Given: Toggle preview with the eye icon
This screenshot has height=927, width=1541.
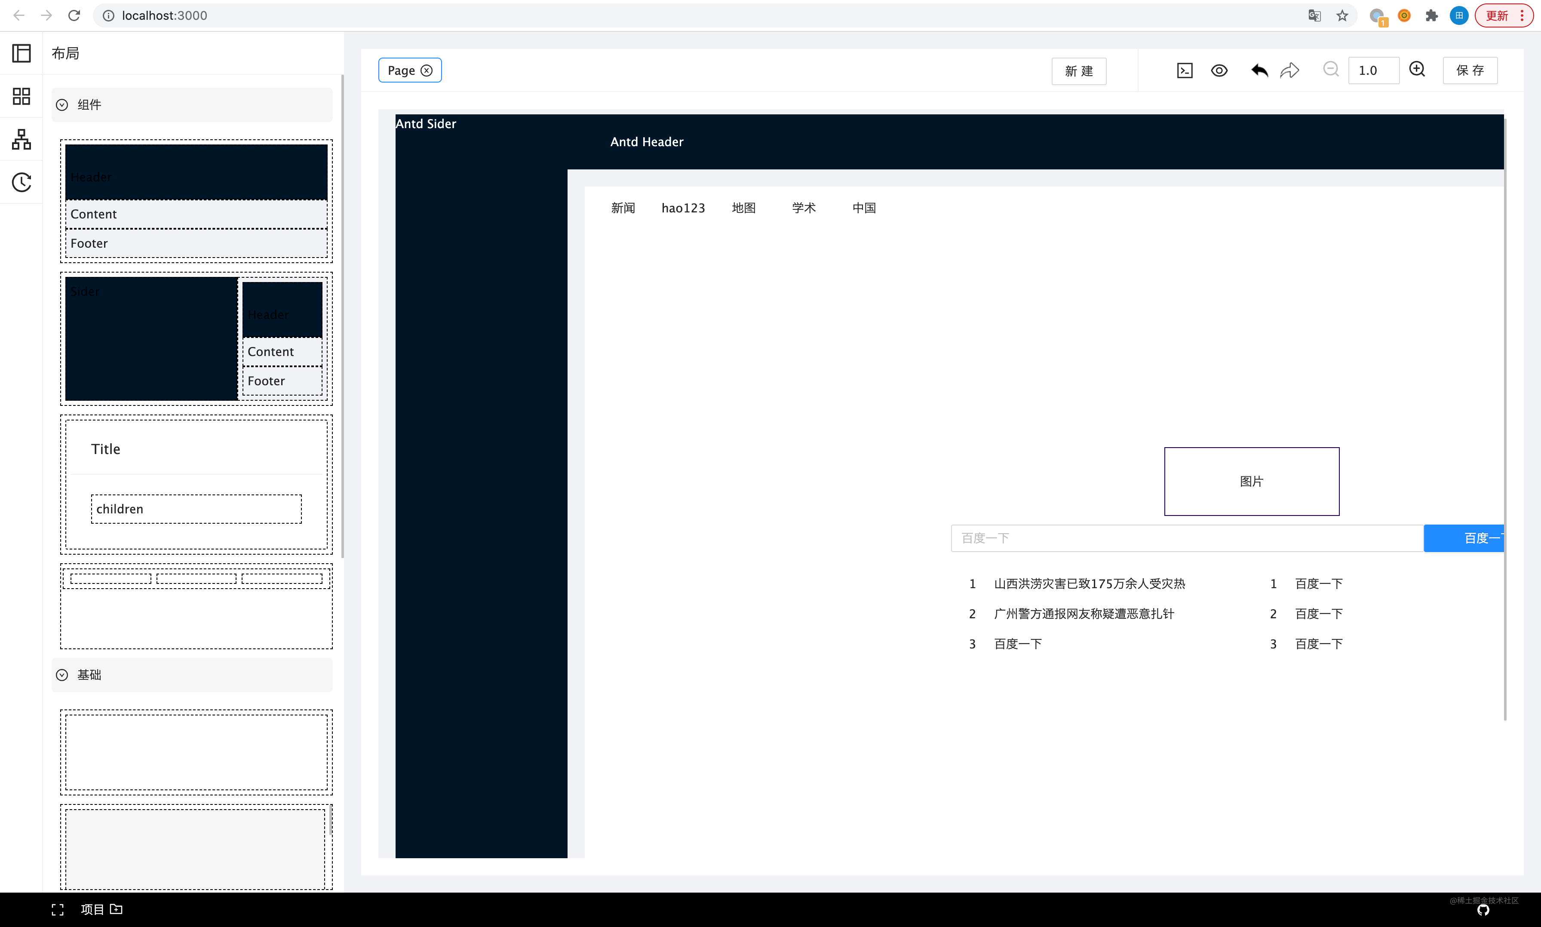Looking at the screenshot, I should [1219, 71].
